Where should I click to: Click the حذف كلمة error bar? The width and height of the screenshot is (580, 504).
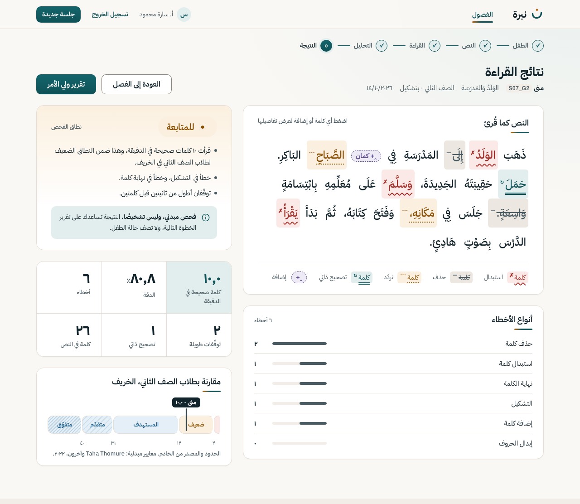point(300,344)
